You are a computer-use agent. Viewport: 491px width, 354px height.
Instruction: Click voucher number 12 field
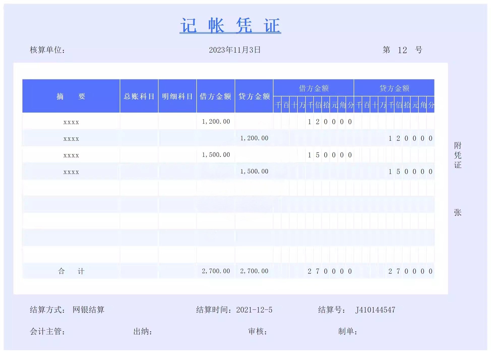point(402,50)
